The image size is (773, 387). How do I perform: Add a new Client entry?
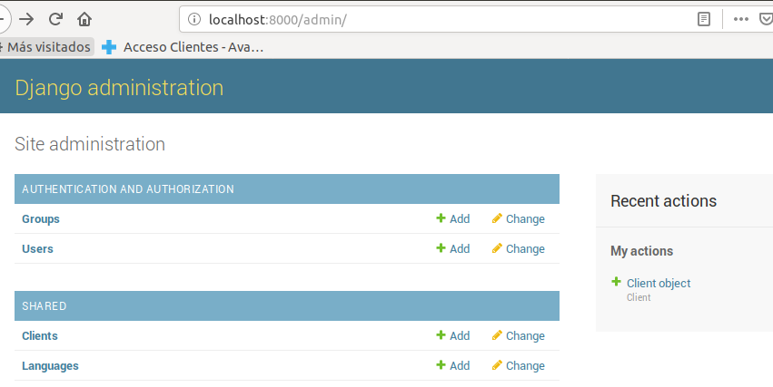(460, 336)
